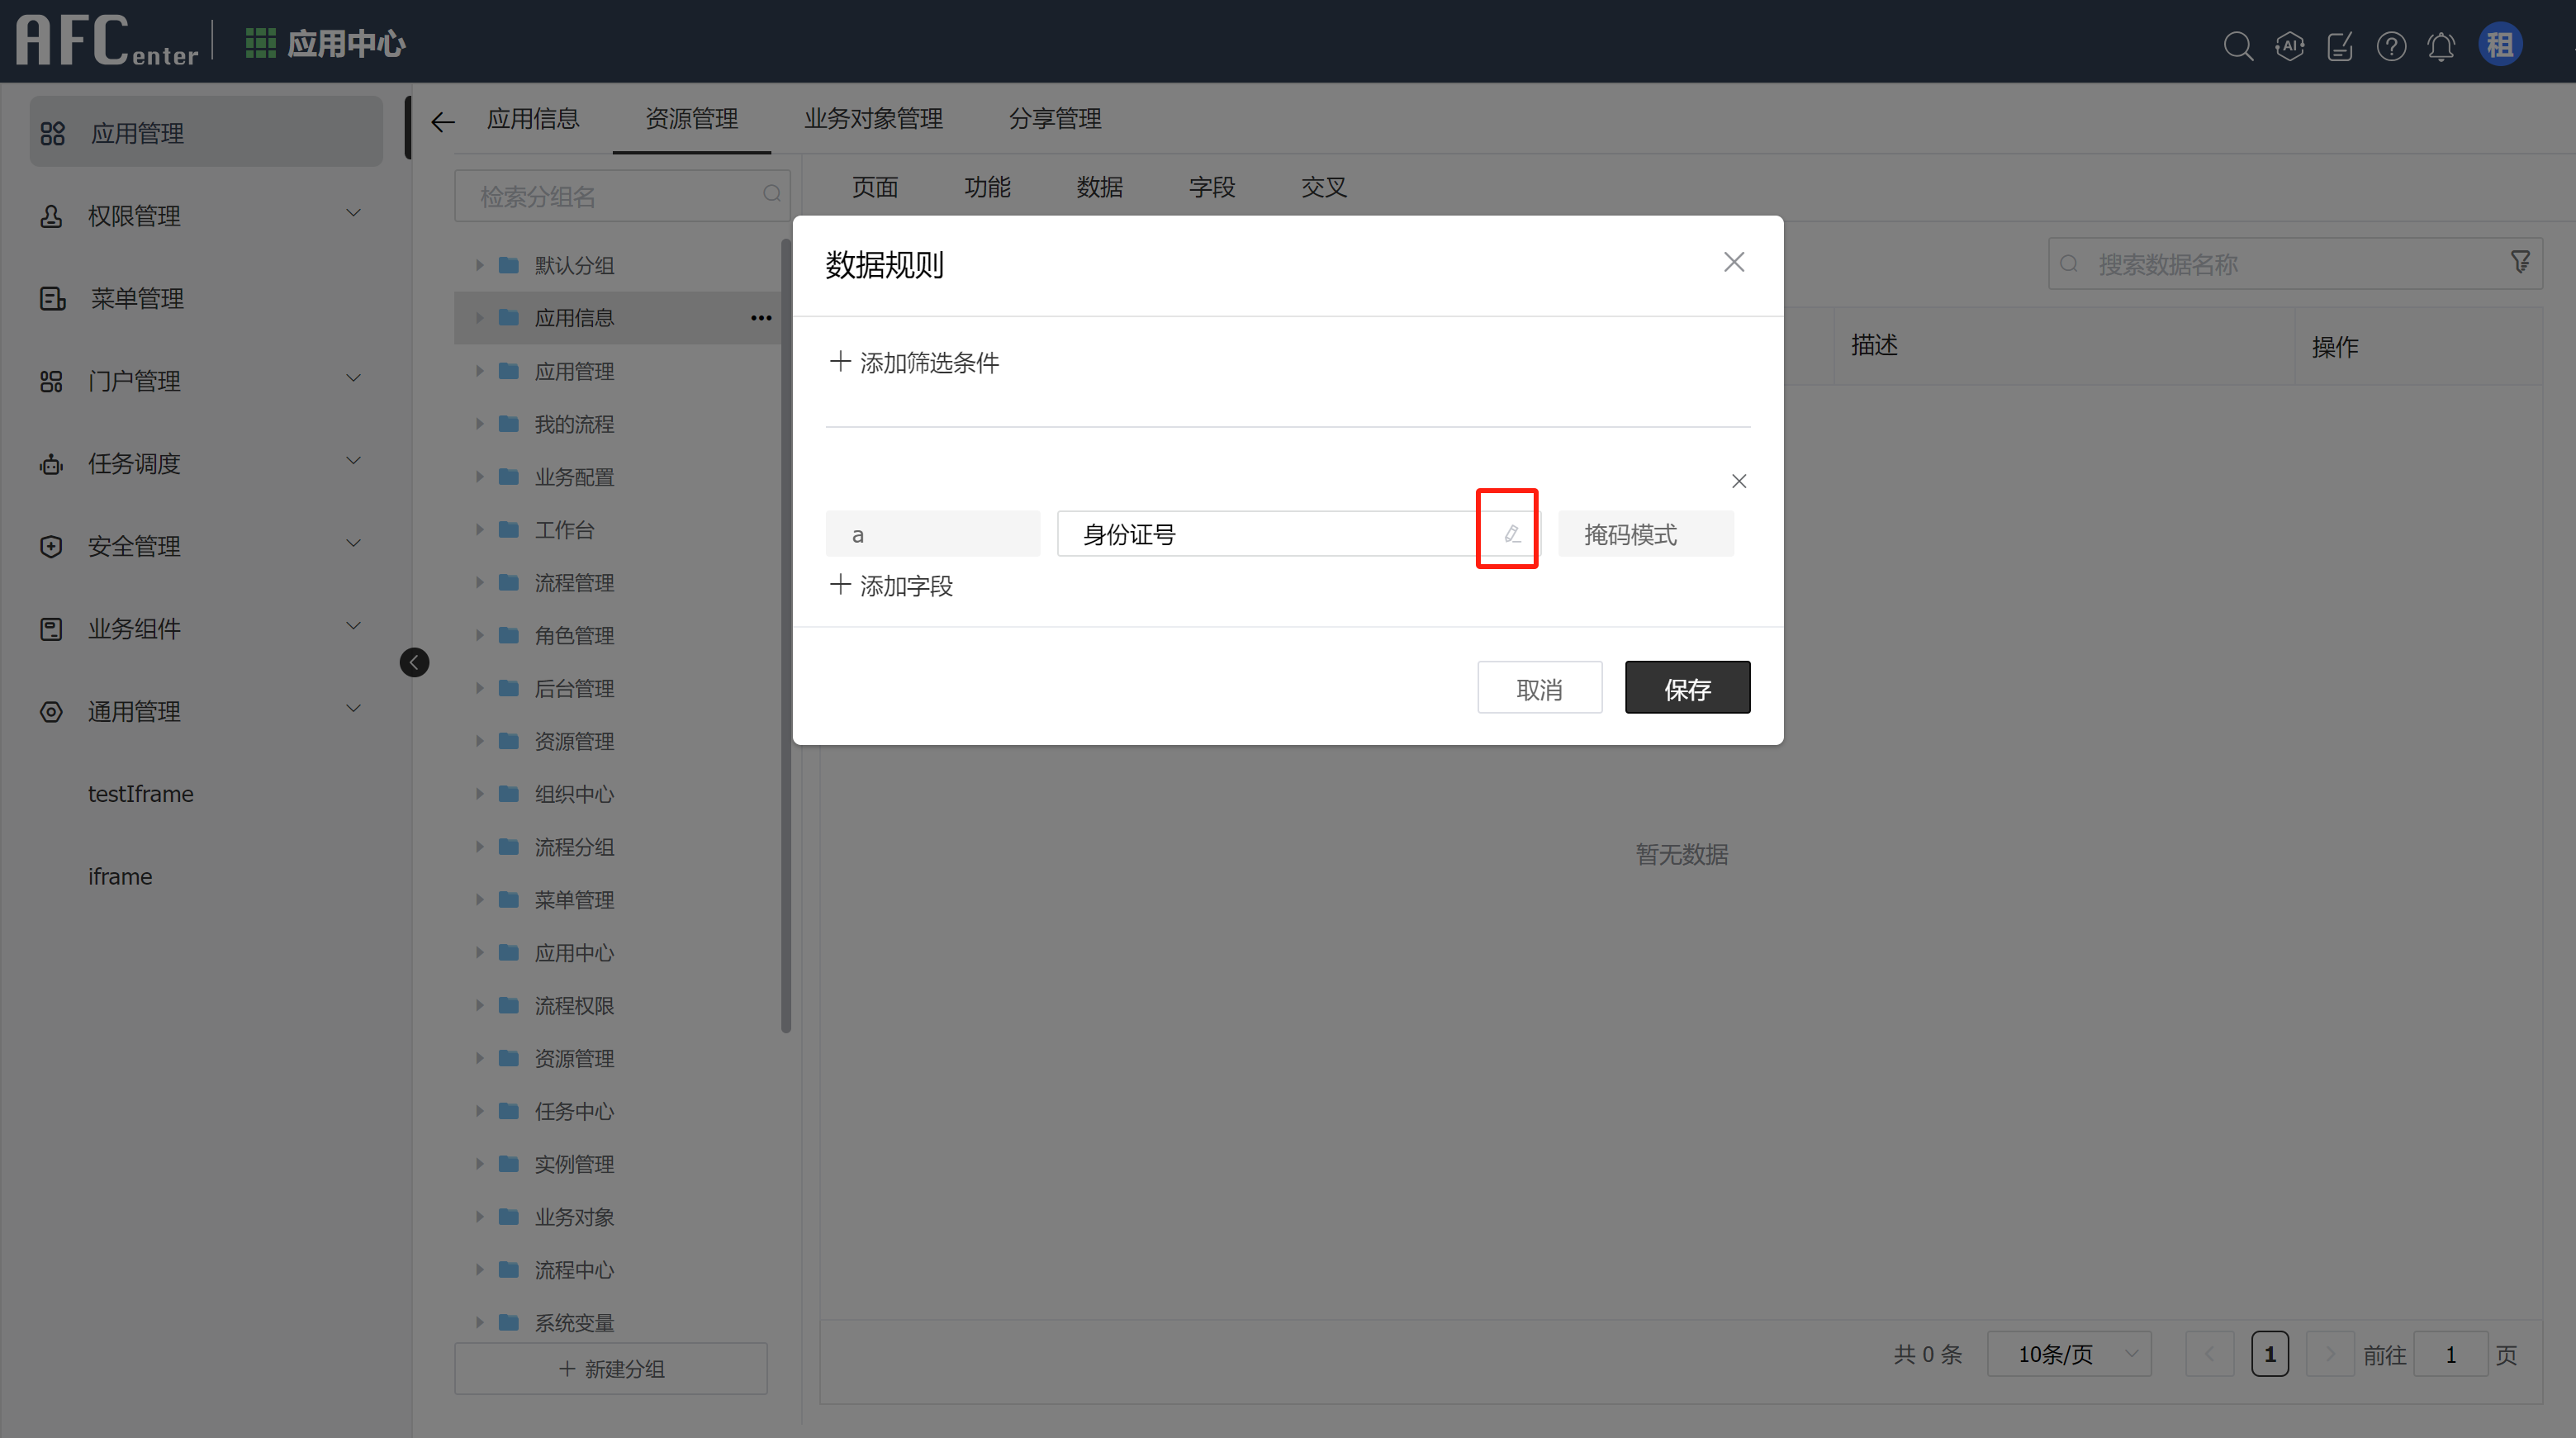Switch to the 业务对象管理 tab
Image resolution: width=2576 pixels, height=1438 pixels.
click(x=873, y=119)
